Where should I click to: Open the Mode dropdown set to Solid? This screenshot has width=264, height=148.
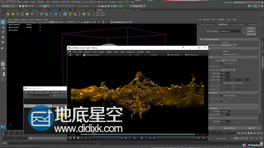[229, 60]
